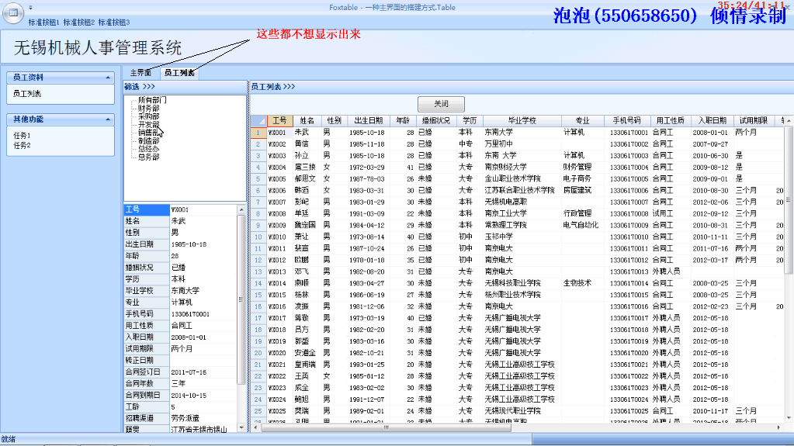Click the 标准按钮1 toolbar button
This screenshot has width=794, height=446.
coord(44,22)
